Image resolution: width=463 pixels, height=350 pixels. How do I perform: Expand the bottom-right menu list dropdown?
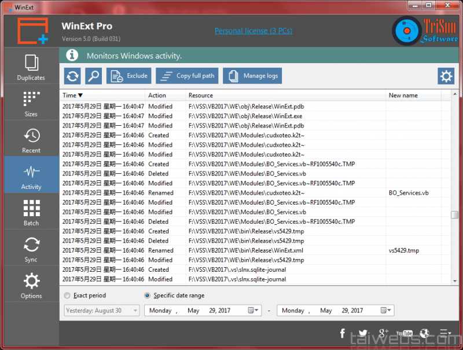click(445, 333)
